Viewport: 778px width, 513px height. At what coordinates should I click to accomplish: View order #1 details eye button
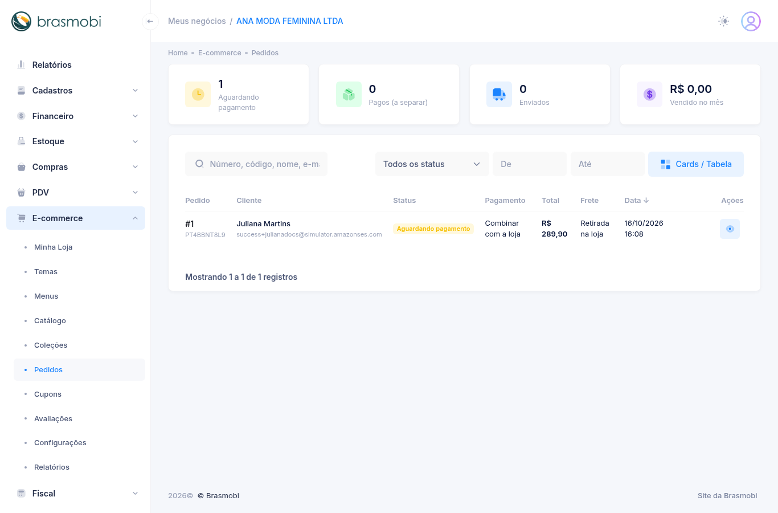point(730,229)
